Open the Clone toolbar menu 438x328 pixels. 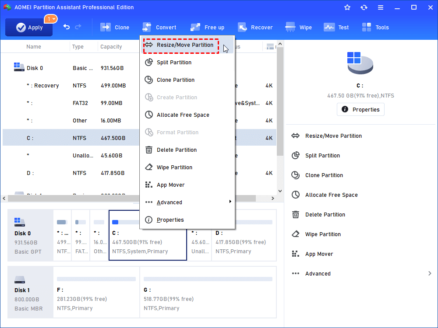[115, 27]
